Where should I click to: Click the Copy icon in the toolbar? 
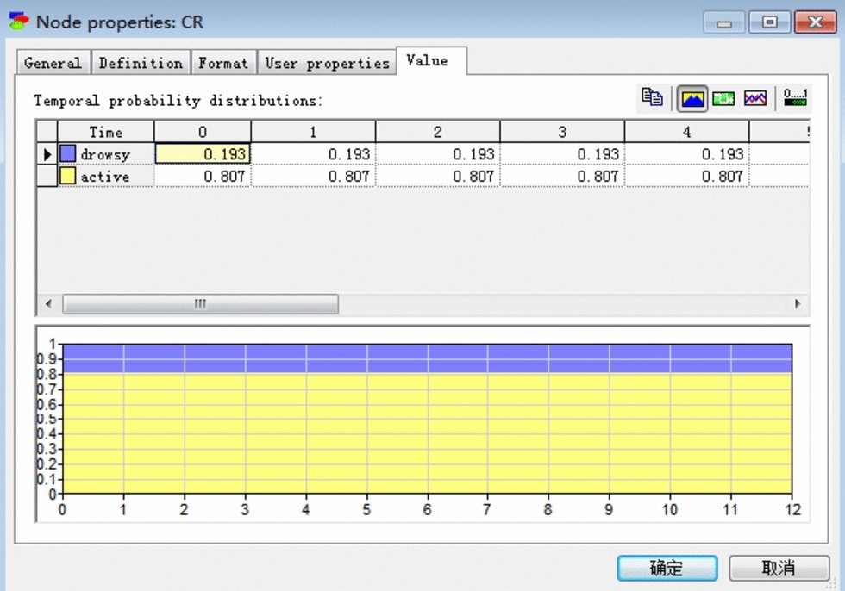[x=652, y=98]
